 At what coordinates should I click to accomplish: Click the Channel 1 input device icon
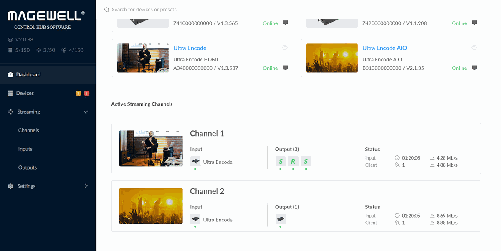coord(195,161)
